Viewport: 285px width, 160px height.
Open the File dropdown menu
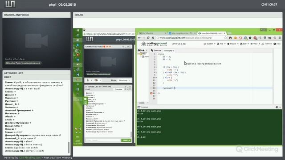point(221,44)
